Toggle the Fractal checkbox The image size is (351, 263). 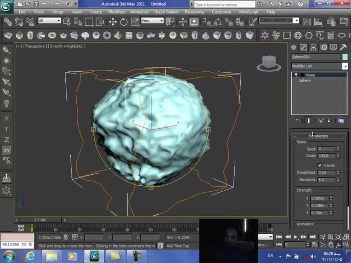(320, 165)
